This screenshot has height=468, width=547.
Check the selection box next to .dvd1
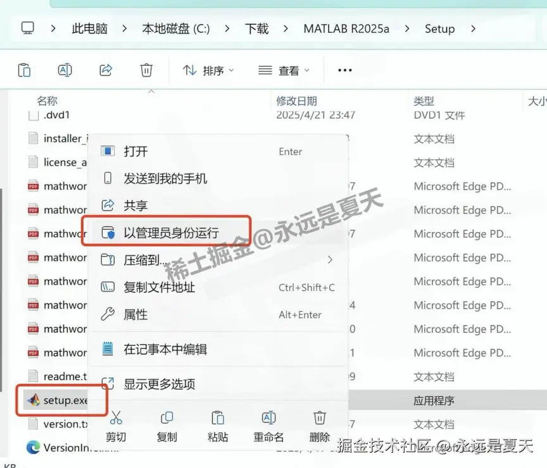pyautogui.click(x=33, y=115)
